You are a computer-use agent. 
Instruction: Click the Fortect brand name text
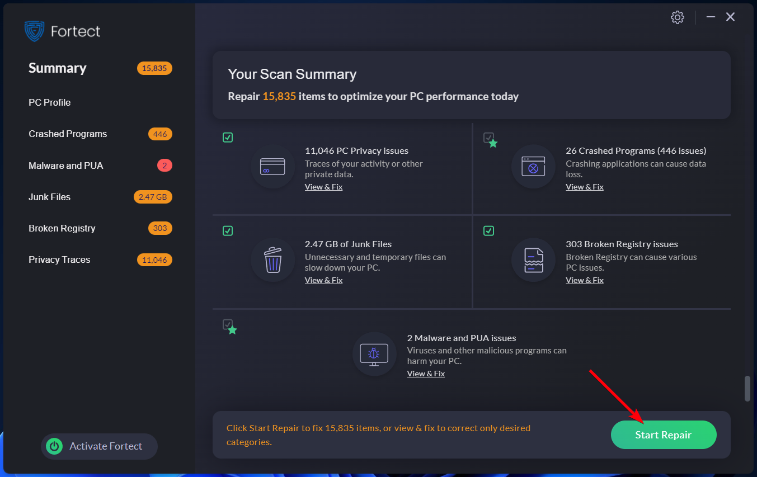[76, 31]
